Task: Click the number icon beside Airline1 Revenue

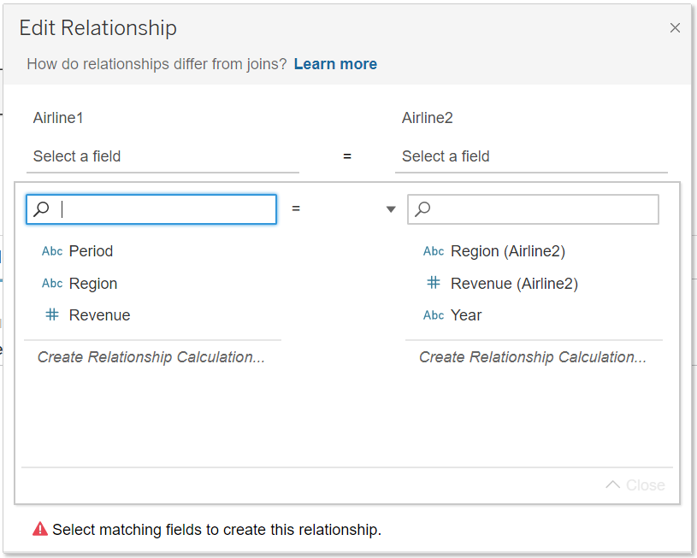Action: 52,314
